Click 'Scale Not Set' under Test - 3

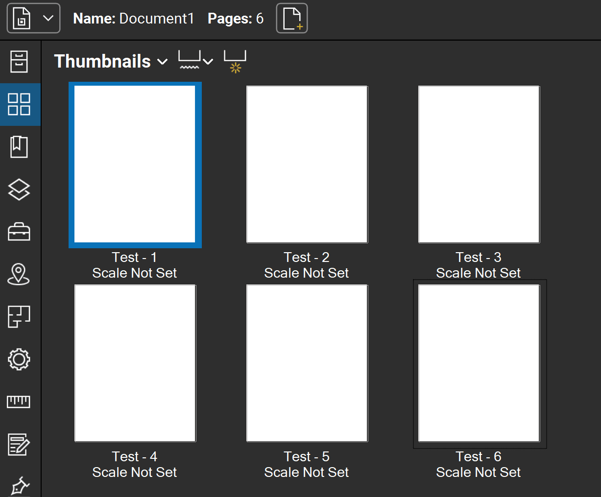point(479,273)
